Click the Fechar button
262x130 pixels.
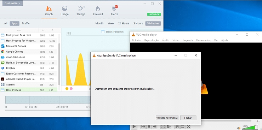(188, 118)
